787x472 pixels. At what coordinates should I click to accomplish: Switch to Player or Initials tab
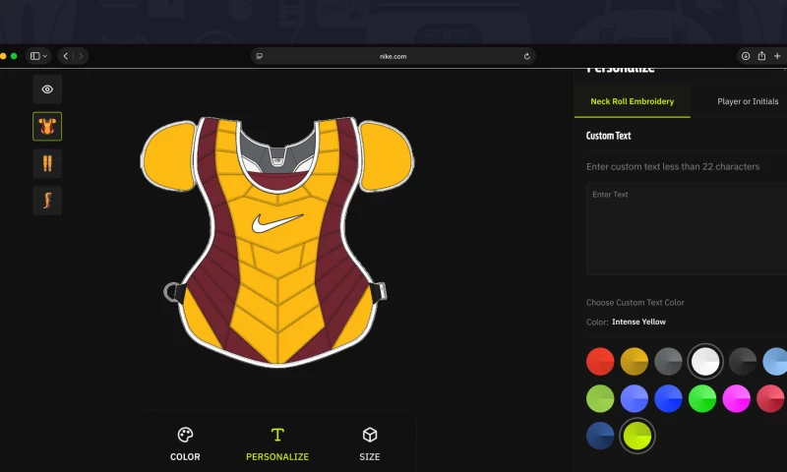point(748,101)
